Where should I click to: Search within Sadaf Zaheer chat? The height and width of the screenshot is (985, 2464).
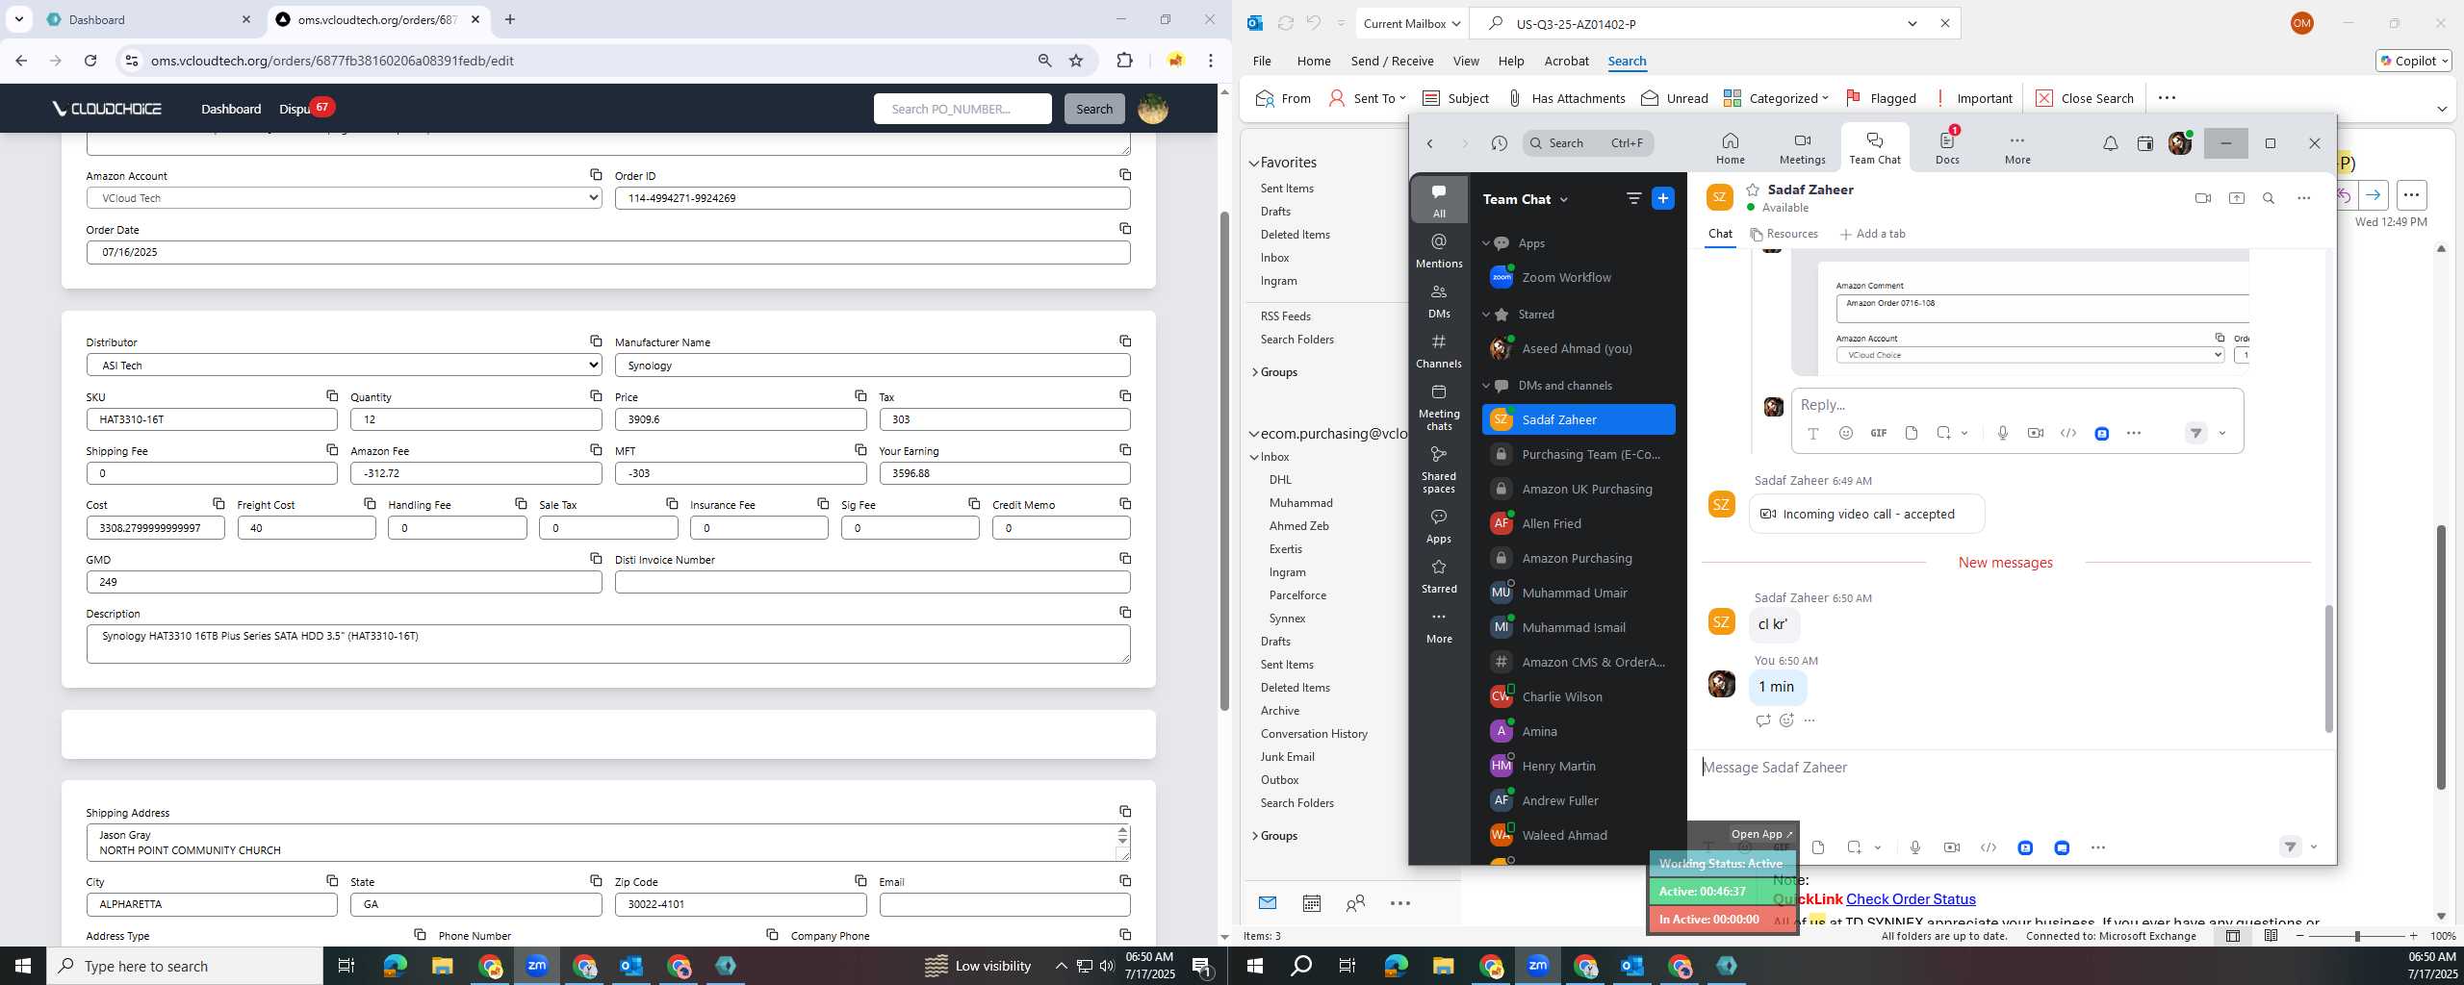[x=2269, y=198]
